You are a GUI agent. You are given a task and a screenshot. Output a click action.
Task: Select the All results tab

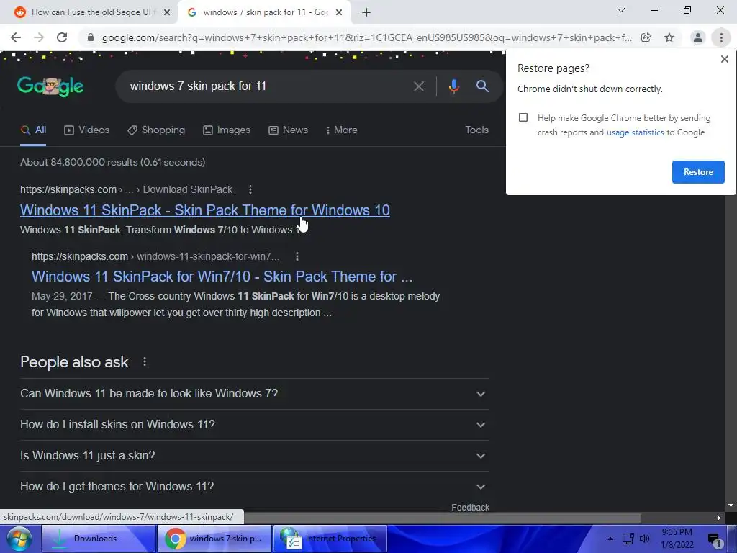point(33,130)
